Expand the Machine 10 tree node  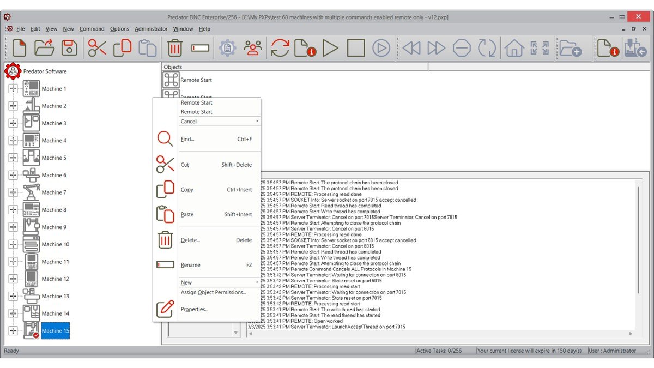pos(13,244)
